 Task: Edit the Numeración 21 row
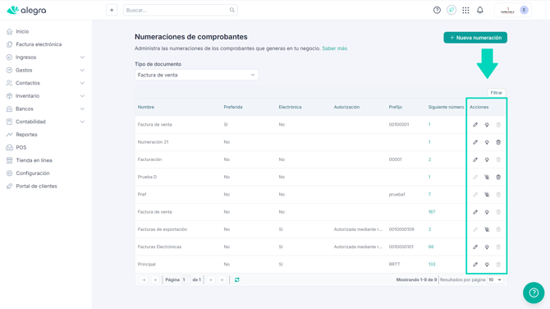tap(475, 142)
